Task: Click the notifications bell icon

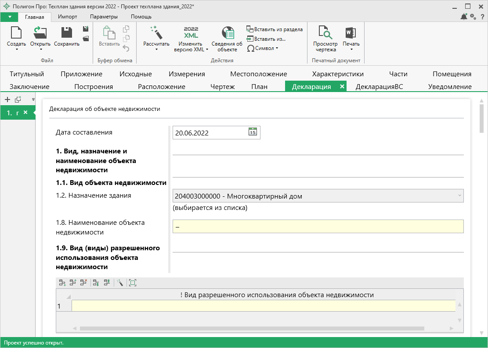Action: 464,17
